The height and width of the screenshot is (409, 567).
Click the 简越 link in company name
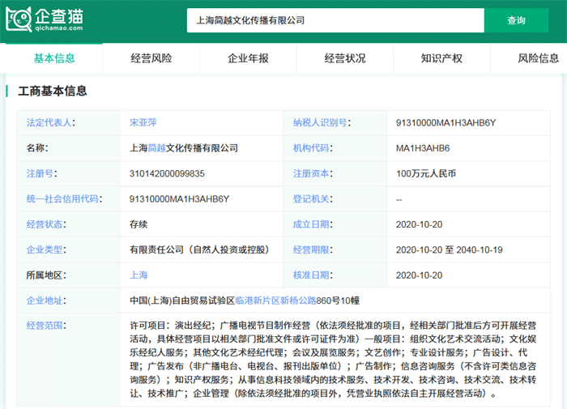click(x=156, y=148)
